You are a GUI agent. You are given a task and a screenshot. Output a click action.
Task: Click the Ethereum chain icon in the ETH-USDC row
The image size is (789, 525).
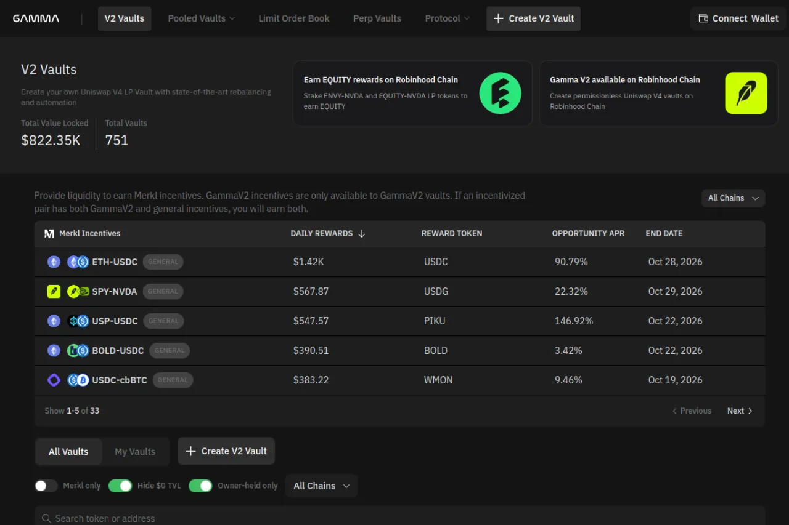pyautogui.click(x=54, y=262)
